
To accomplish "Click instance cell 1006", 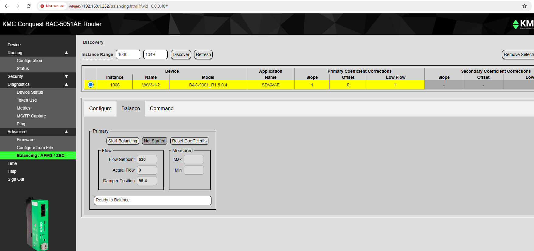I will [x=115, y=85].
